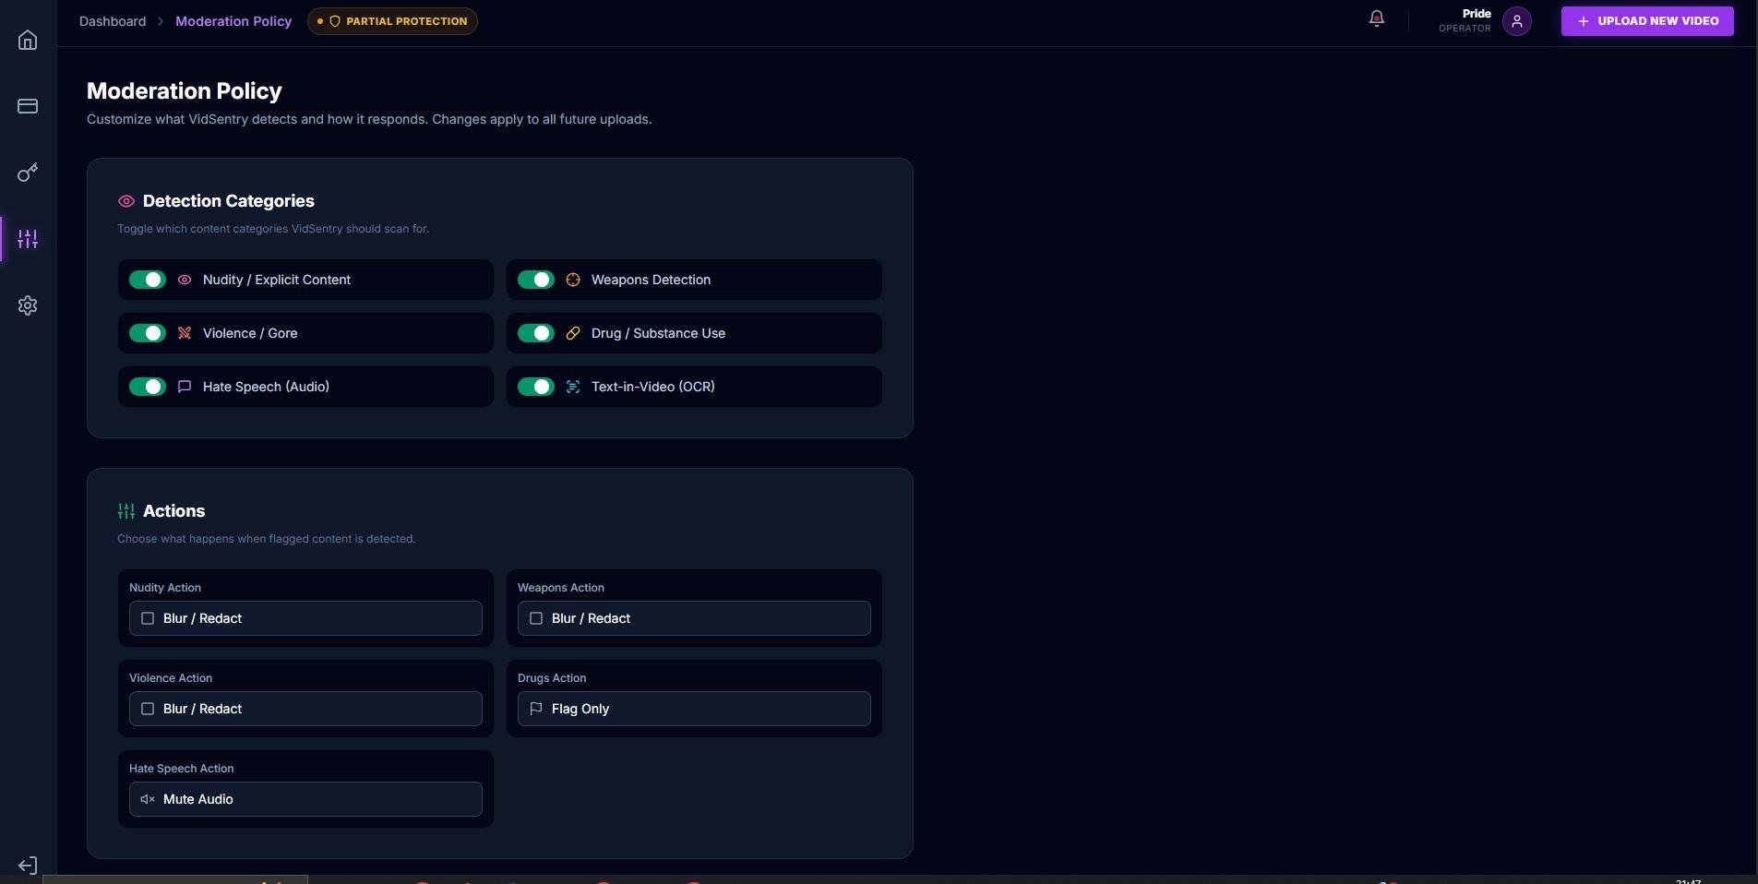Viewport: 1758px width, 884px height.
Task: Click the Upload New Video button
Action: click(1647, 21)
